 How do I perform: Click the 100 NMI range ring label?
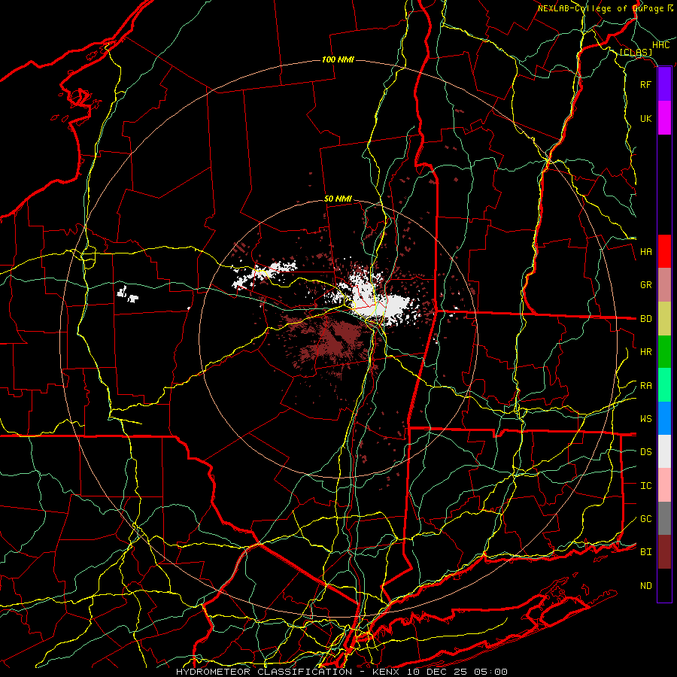click(x=338, y=59)
